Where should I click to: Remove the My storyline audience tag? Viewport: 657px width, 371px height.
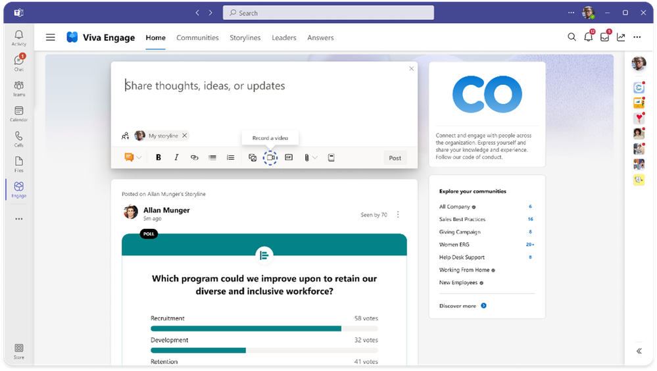(184, 136)
